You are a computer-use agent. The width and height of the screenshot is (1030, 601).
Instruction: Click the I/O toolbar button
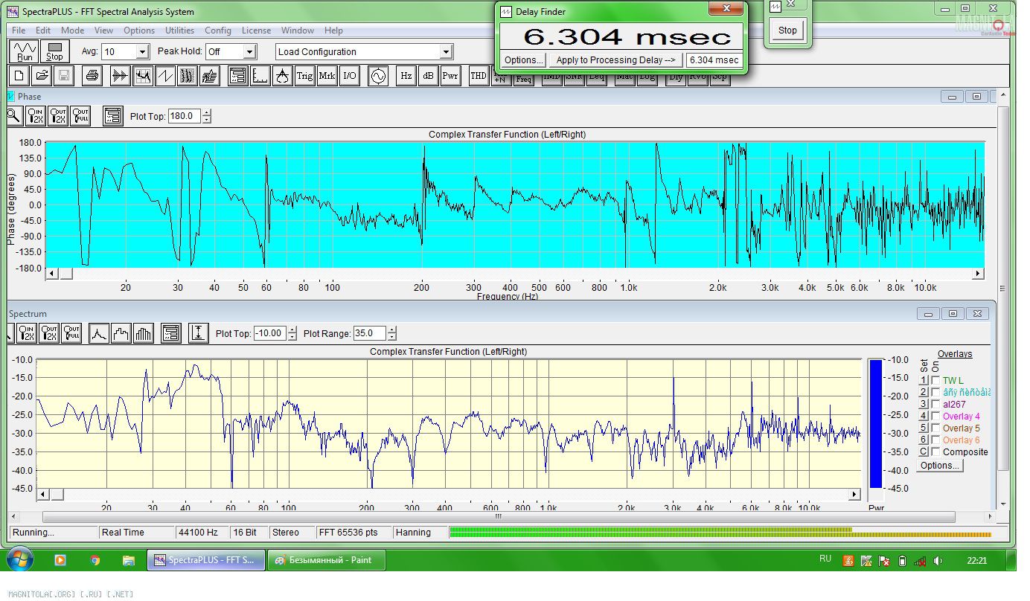click(x=349, y=75)
